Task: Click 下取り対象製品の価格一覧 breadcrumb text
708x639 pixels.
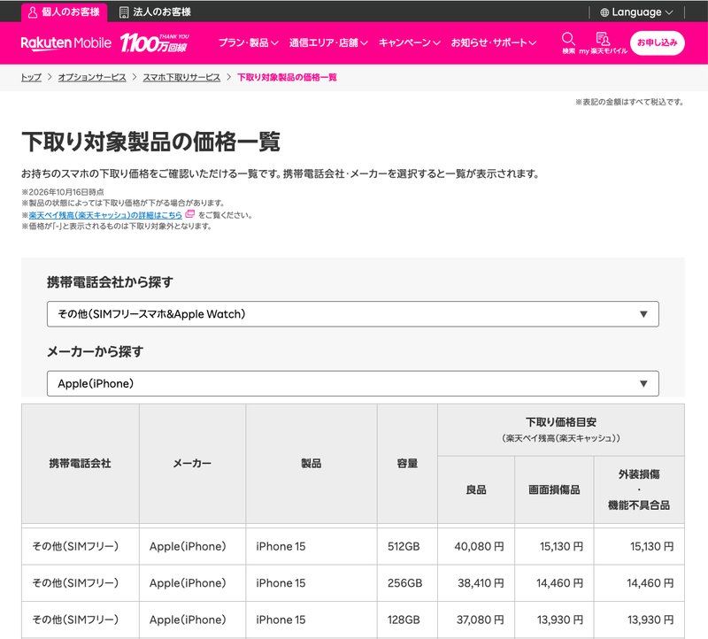Action: (x=287, y=77)
